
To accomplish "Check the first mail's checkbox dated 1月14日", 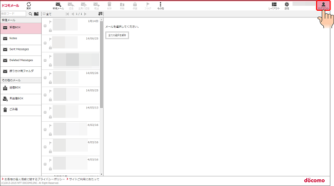I will (45, 26).
